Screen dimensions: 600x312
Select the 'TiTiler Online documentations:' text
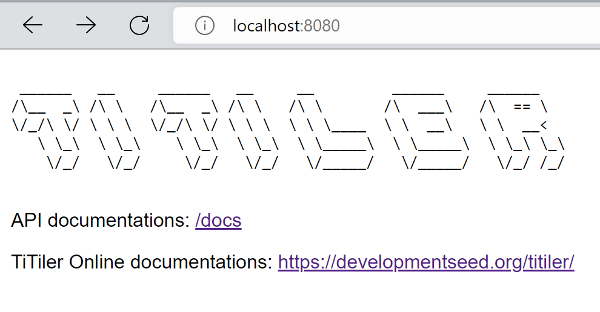(142, 262)
